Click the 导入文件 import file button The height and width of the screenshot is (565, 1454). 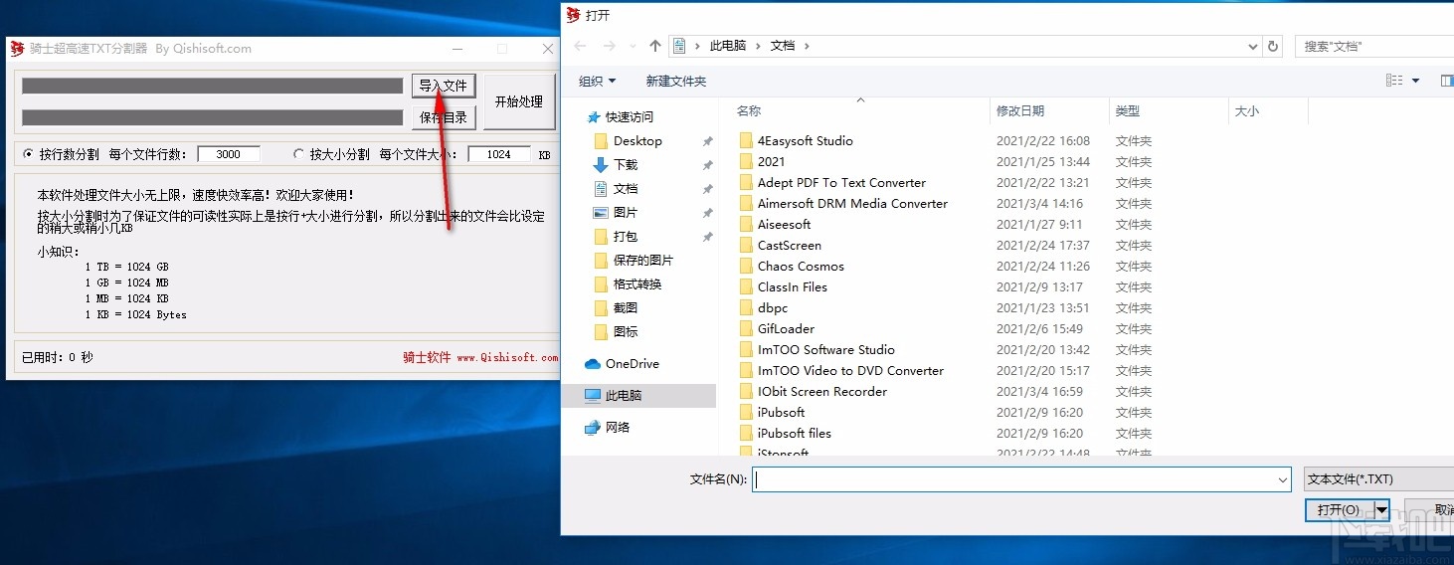pos(444,86)
